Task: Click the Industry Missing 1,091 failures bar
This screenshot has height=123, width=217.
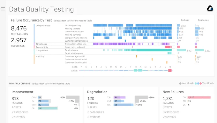Action: pos(178,25)
